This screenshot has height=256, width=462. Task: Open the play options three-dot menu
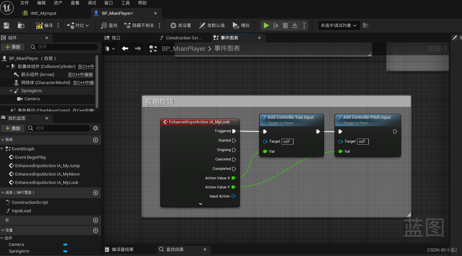304,26
